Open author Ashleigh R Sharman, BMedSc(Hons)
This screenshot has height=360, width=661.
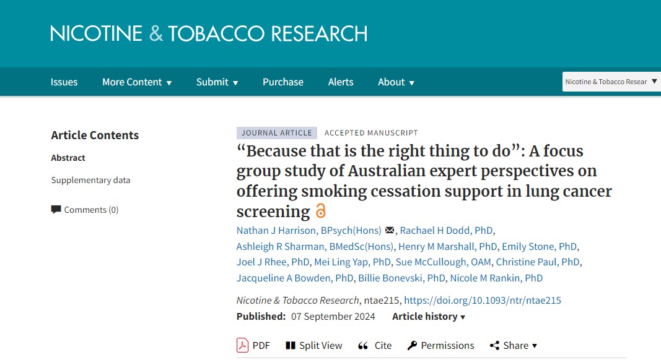click(315, 247)
